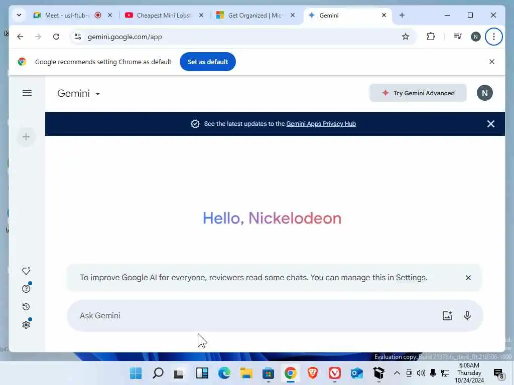Screen dimensions: 514x385
Task: Start a new chat with plus icon
Action: (x=26, y=137)
